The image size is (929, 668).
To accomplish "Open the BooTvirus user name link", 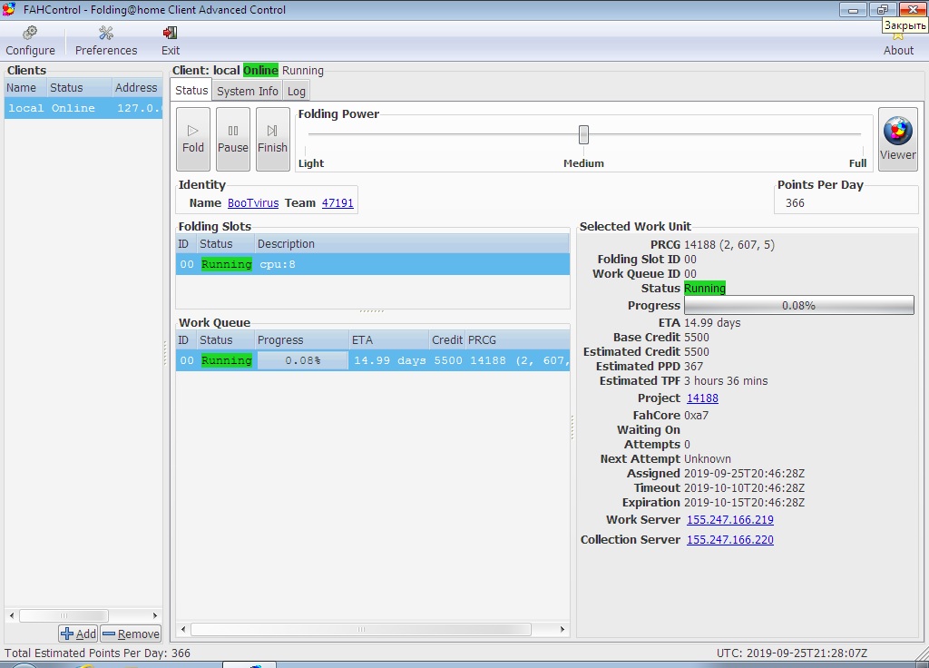I will click(253, 202).
